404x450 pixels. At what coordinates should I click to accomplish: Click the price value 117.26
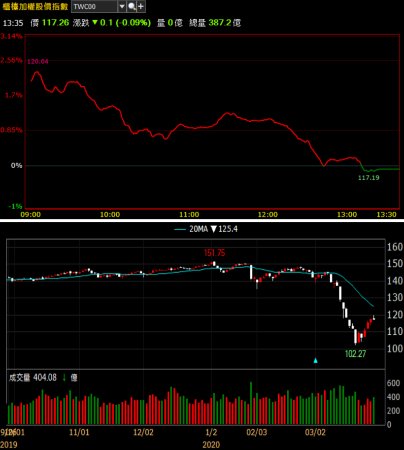click(55, 22)
